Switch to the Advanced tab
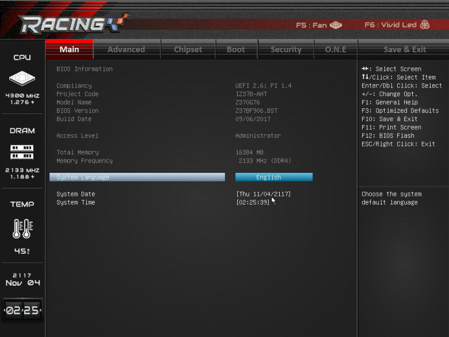Screen dimensions: 449x337 (x=126, y=50)
